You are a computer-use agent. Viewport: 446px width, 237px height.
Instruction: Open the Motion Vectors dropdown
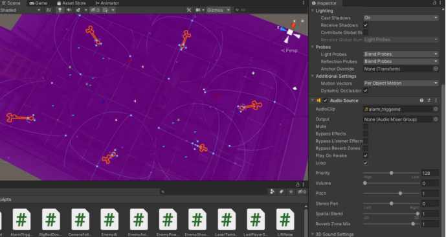tap(401, 83)
